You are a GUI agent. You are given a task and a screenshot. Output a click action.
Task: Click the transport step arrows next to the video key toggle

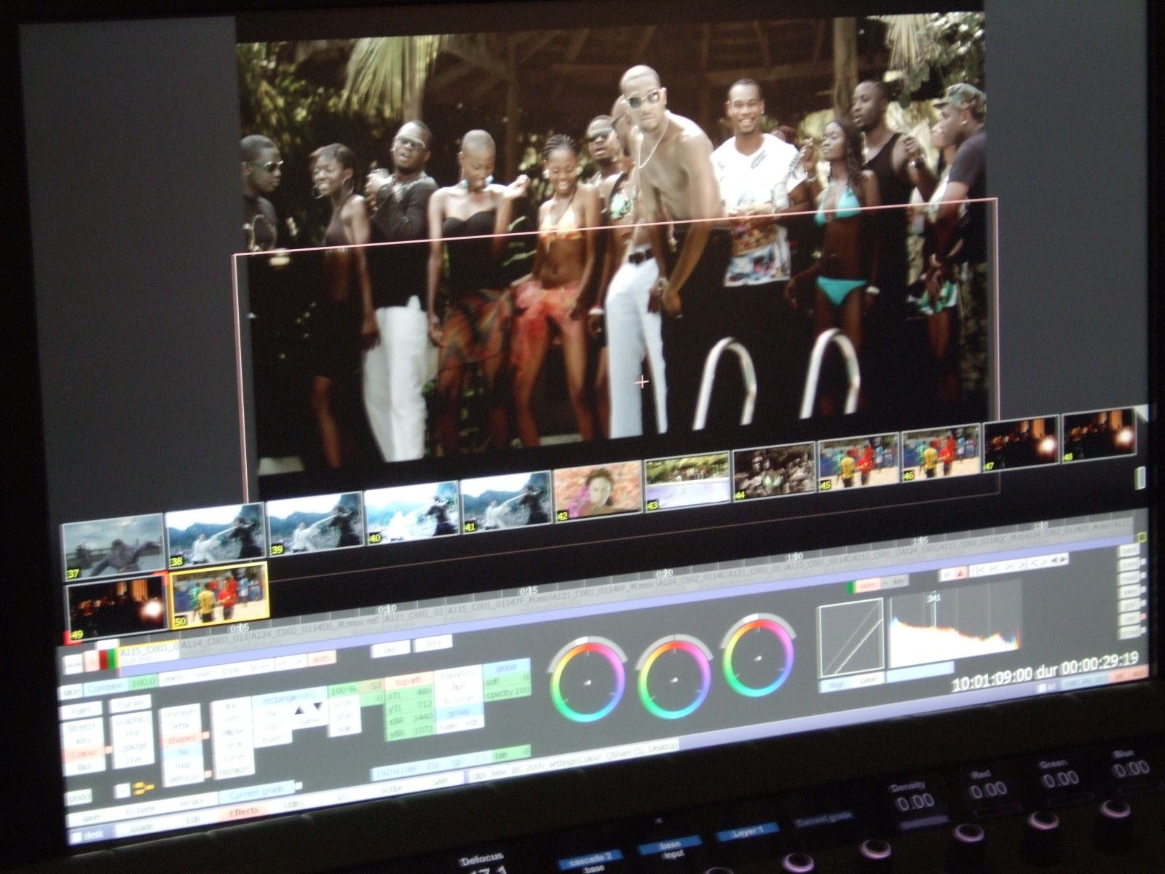(1019, 565)
